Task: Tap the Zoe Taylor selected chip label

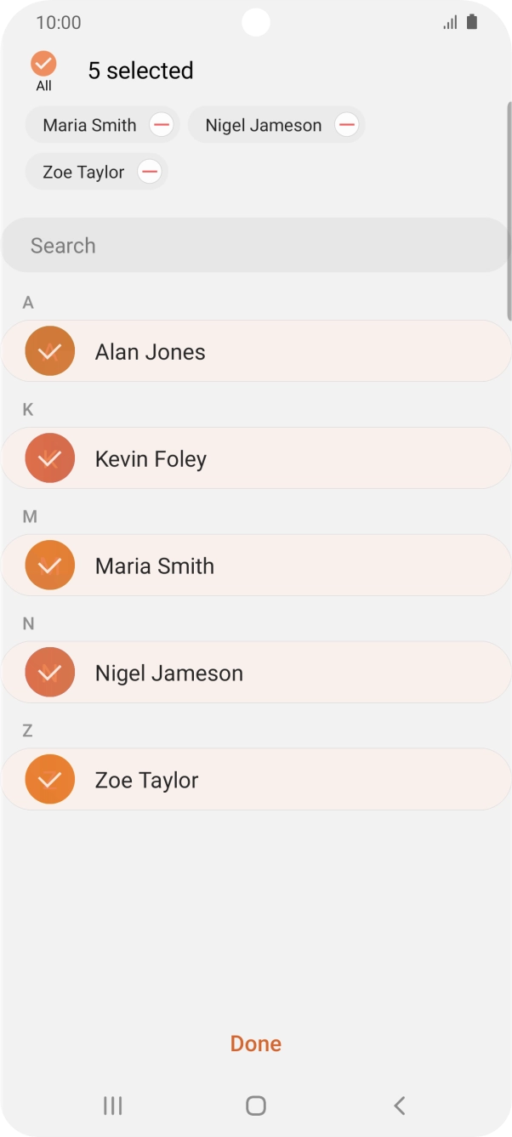Action: 83,172
